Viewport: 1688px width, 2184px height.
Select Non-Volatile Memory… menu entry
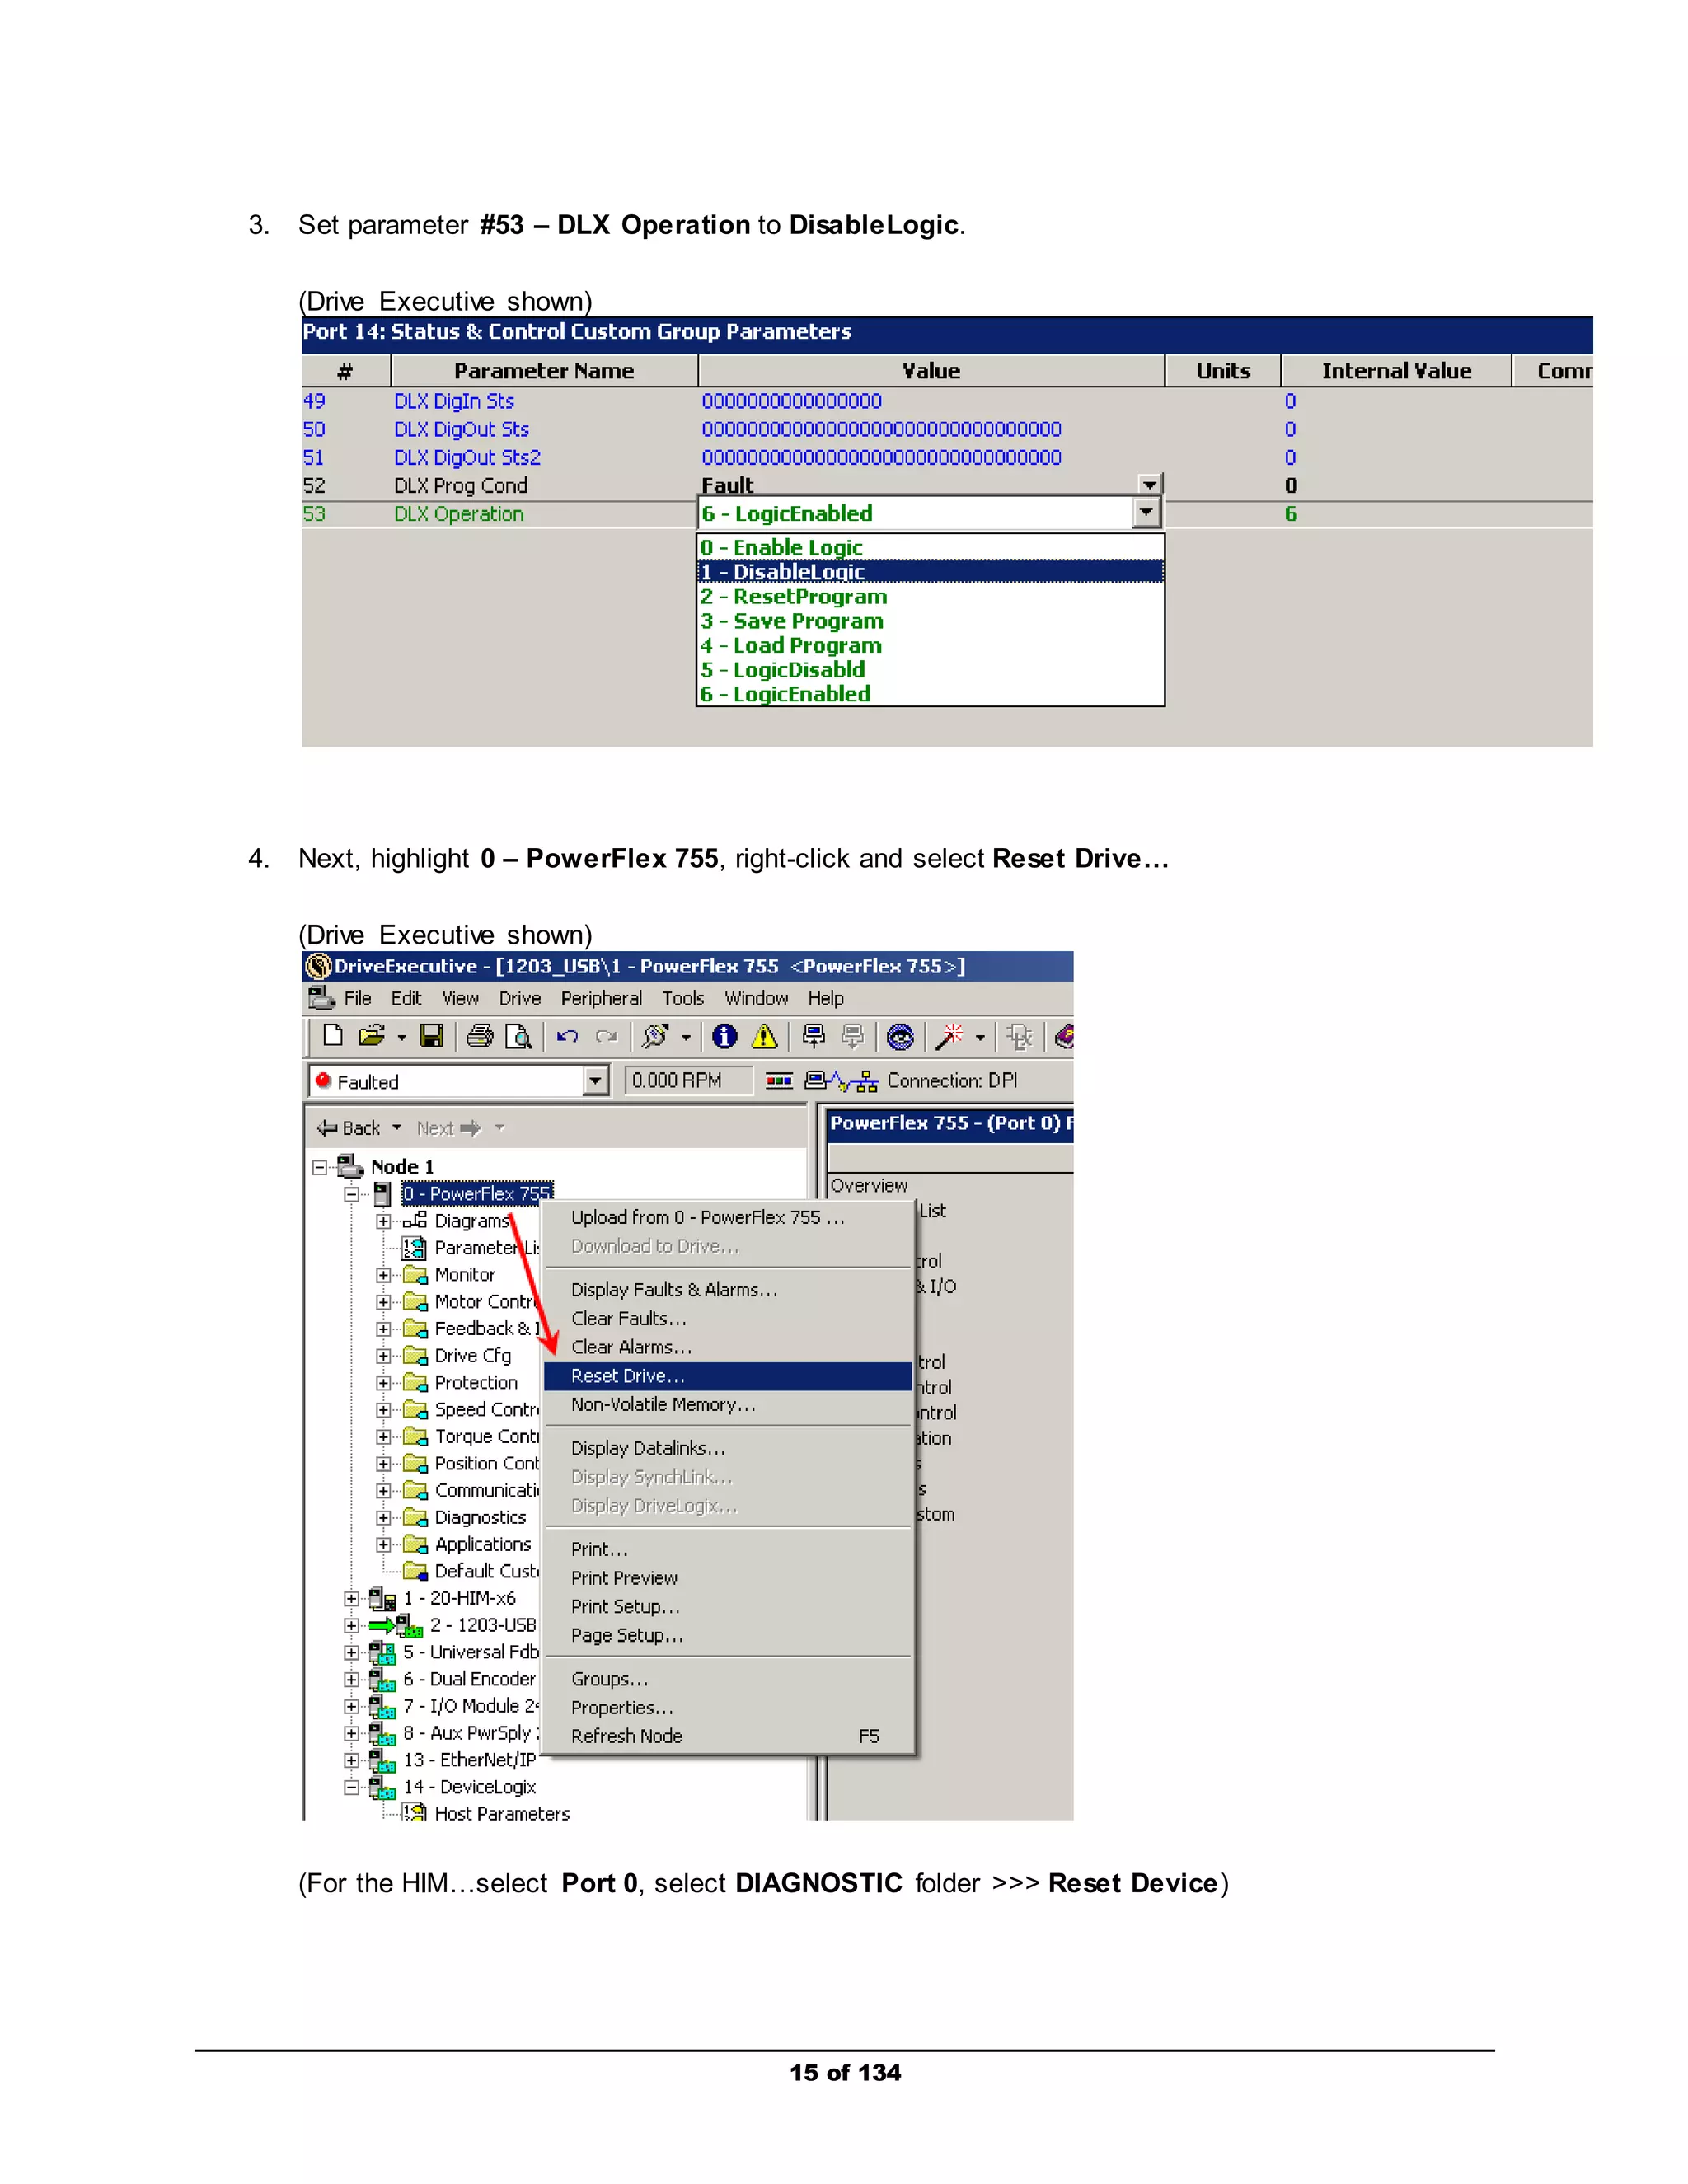click(x=728, y=1404)
